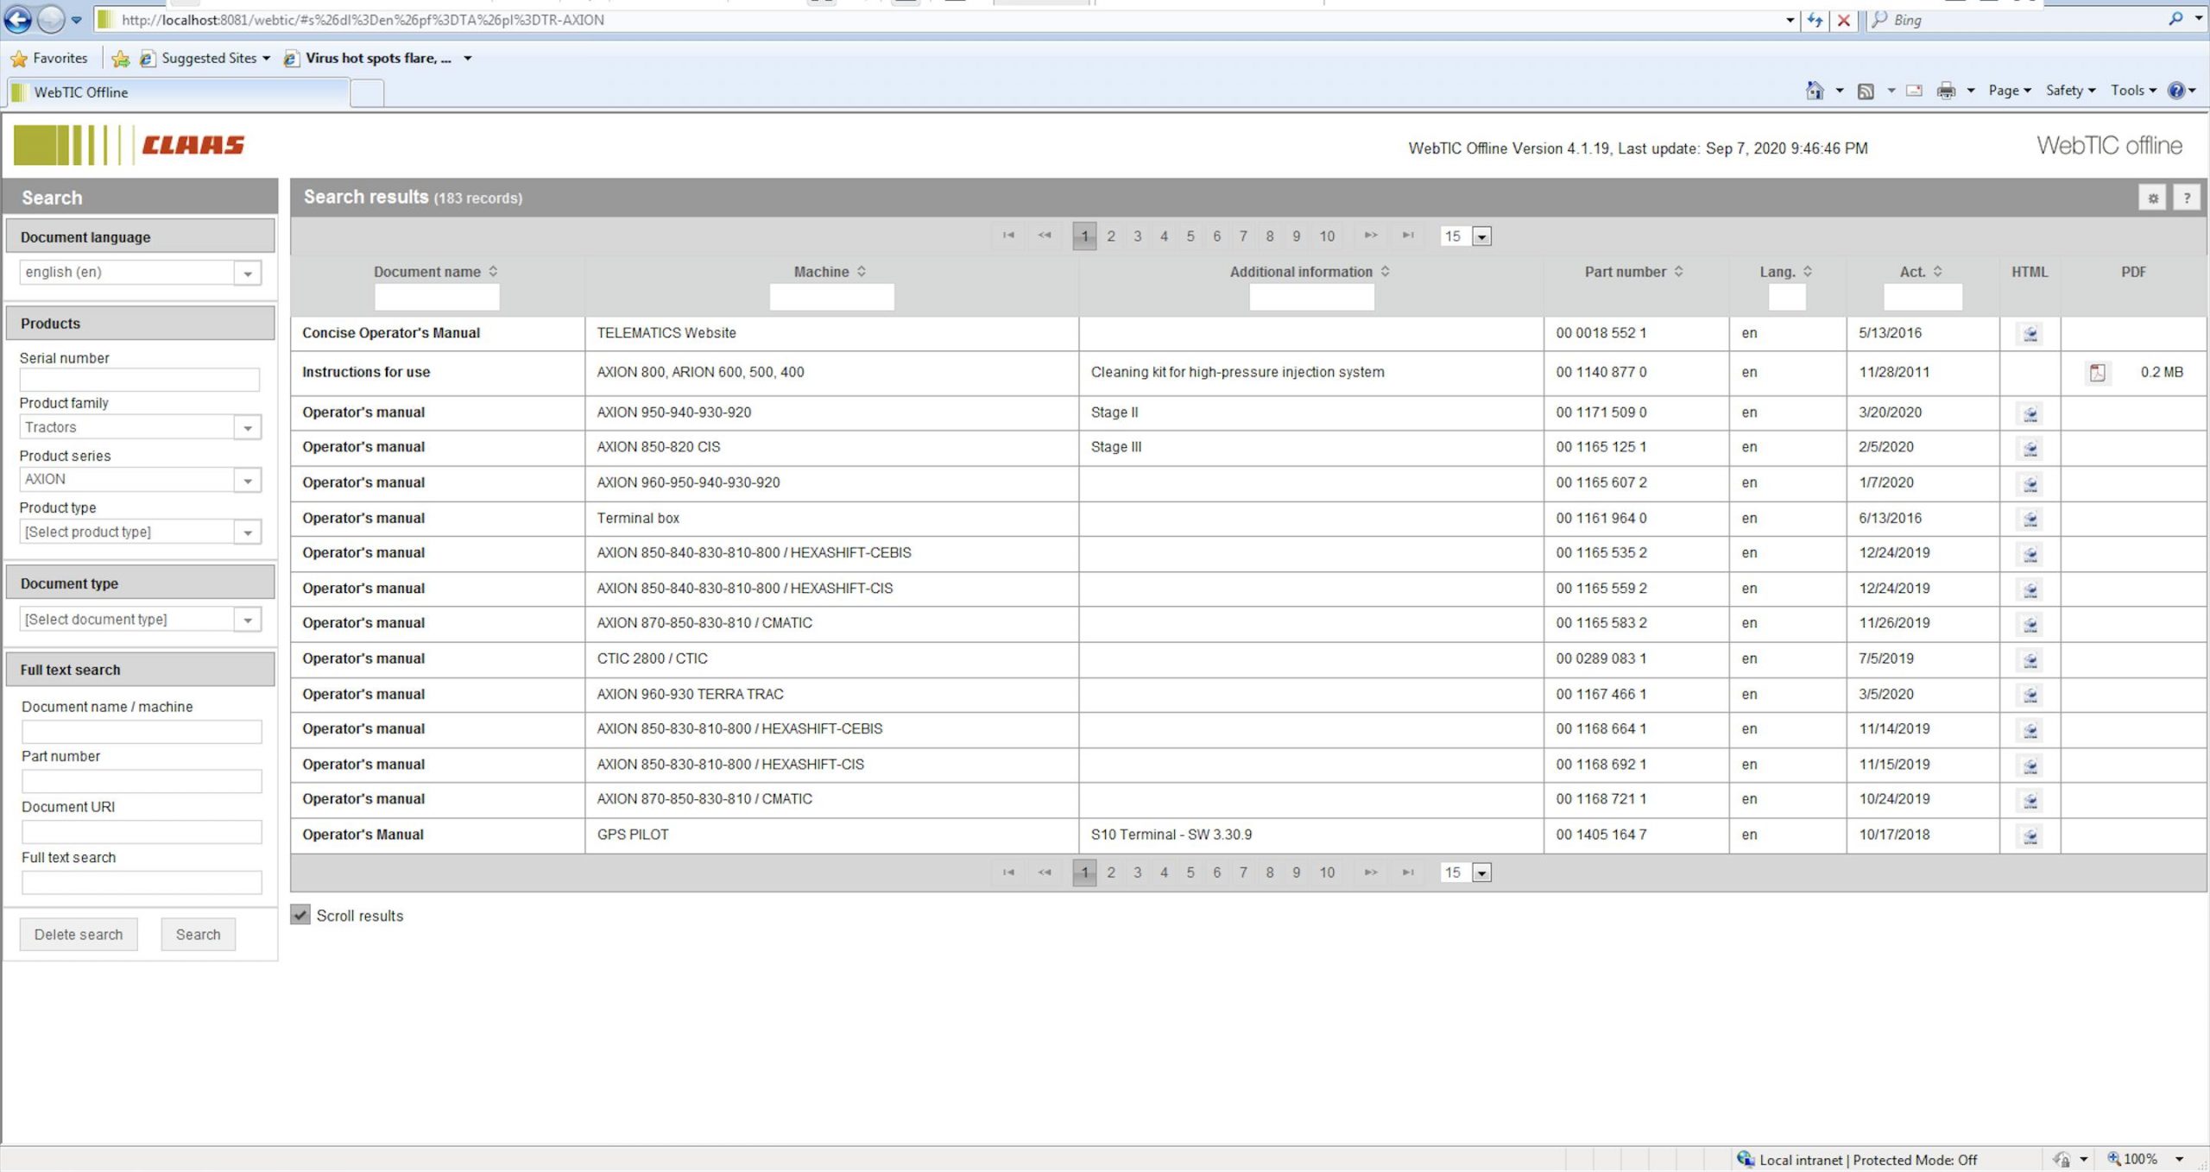Open Document language dropdown
Image resolution: width=2210 pixels, height=1172 pixels.
[247, 273]
